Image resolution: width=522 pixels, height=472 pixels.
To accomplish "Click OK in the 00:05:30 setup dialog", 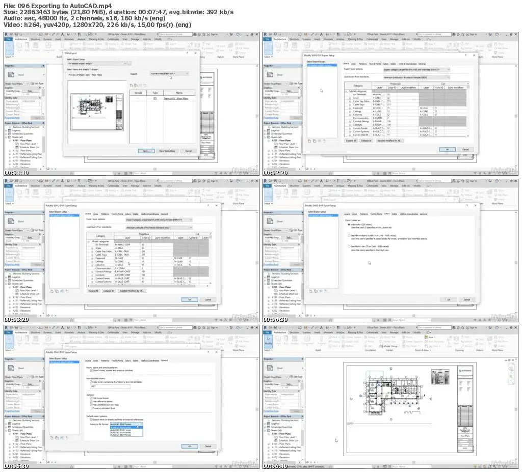I will point(190,446).
